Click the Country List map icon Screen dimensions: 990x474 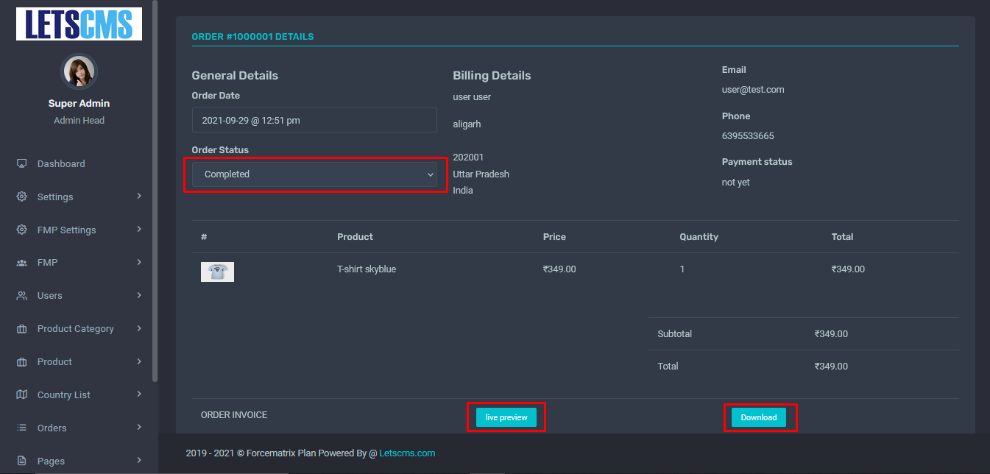pyautogui.click(x=22, y=395)
